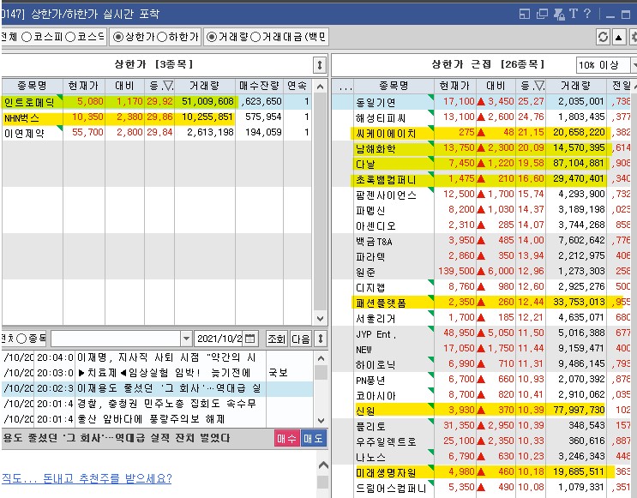
Task: Click the ... column header in right table
Action: 345,86
